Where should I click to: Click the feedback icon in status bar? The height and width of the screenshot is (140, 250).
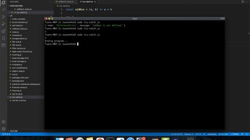coord(242,134)
